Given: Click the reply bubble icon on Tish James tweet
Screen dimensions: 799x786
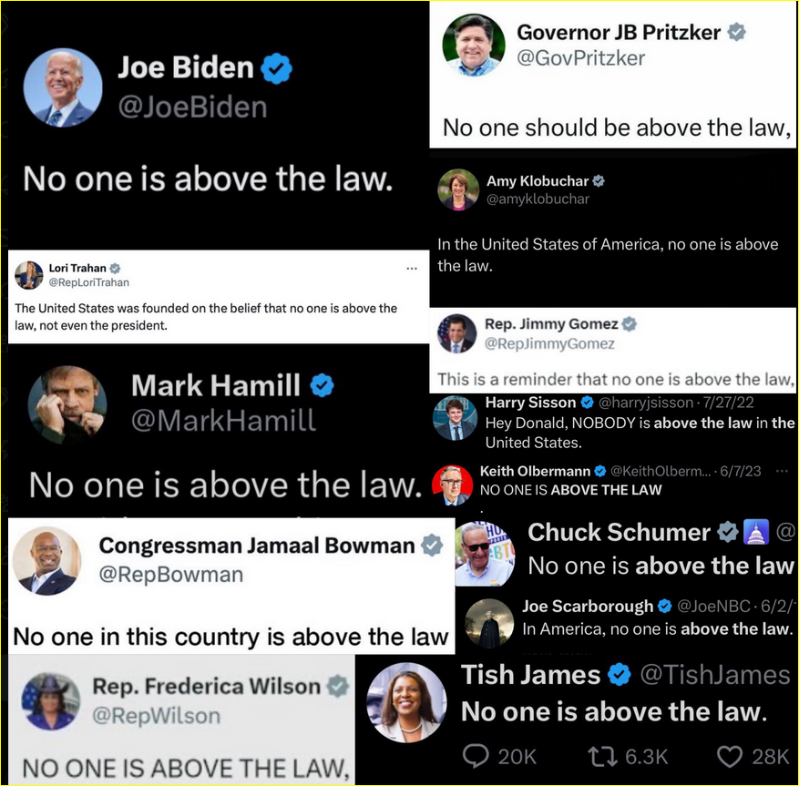Looking at the screenshot, I should point(476,757).
